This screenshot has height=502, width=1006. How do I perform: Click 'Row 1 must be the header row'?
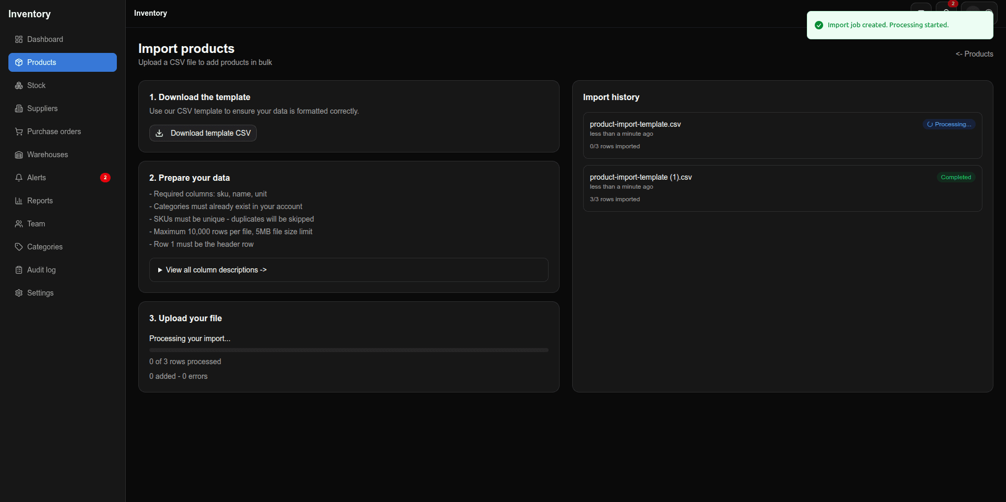201,244
